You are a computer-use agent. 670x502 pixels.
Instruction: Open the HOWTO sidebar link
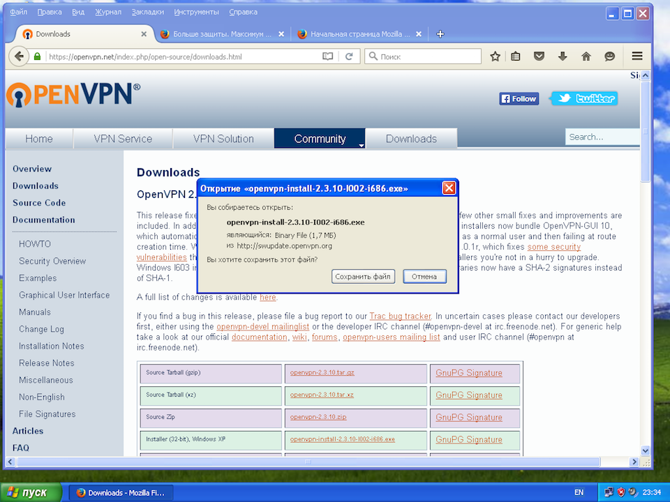coord(35,244)
